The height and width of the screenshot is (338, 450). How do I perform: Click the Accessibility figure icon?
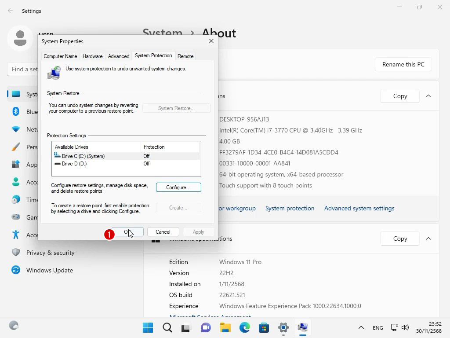pyautogui.click(x=16, y=235)
